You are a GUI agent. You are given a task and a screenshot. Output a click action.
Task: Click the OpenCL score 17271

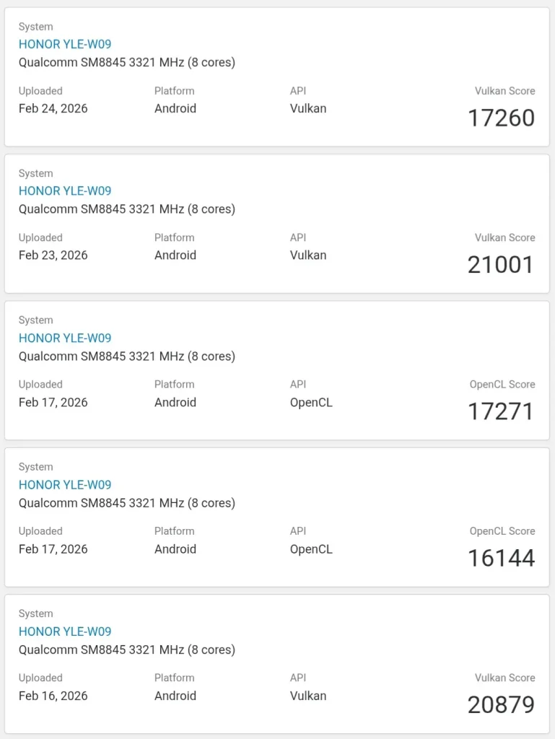(501, 411)
